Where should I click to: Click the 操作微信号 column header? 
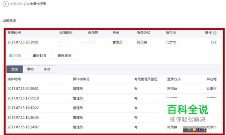(81, 79)
